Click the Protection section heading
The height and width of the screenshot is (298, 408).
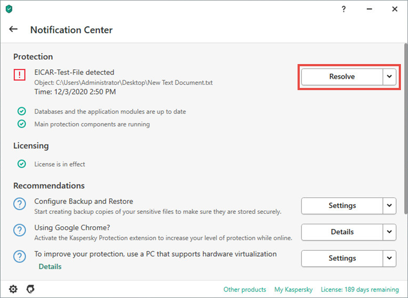33,56
